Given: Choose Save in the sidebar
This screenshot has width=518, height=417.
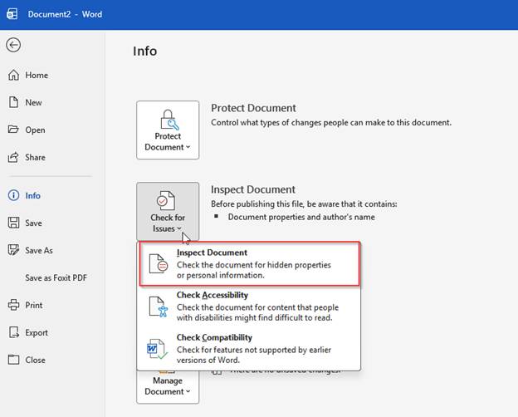Looking at the screenshot, I should click(33, 223).
